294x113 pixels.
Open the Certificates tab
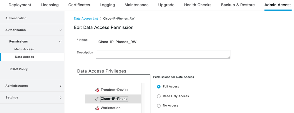point(79,5)
